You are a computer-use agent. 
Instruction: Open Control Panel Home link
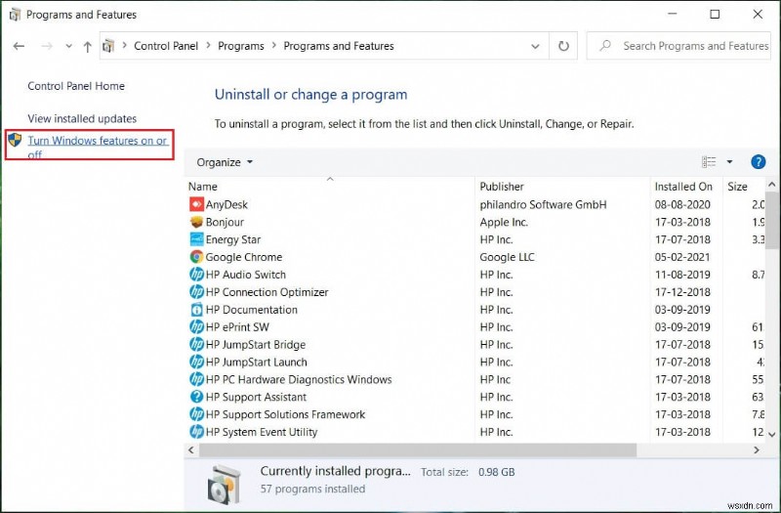coord(76,86)
